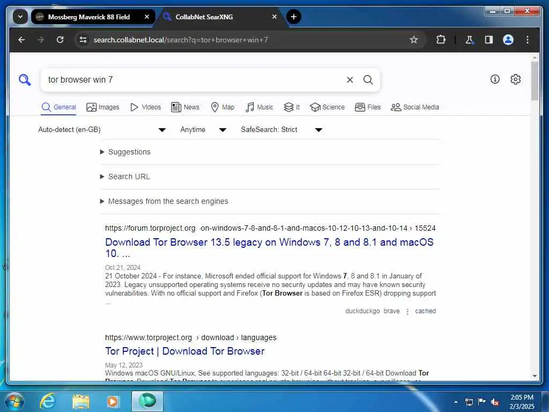Screen dimensions: 549x412
Task: Switch to Music results
Action: [259, 107]
